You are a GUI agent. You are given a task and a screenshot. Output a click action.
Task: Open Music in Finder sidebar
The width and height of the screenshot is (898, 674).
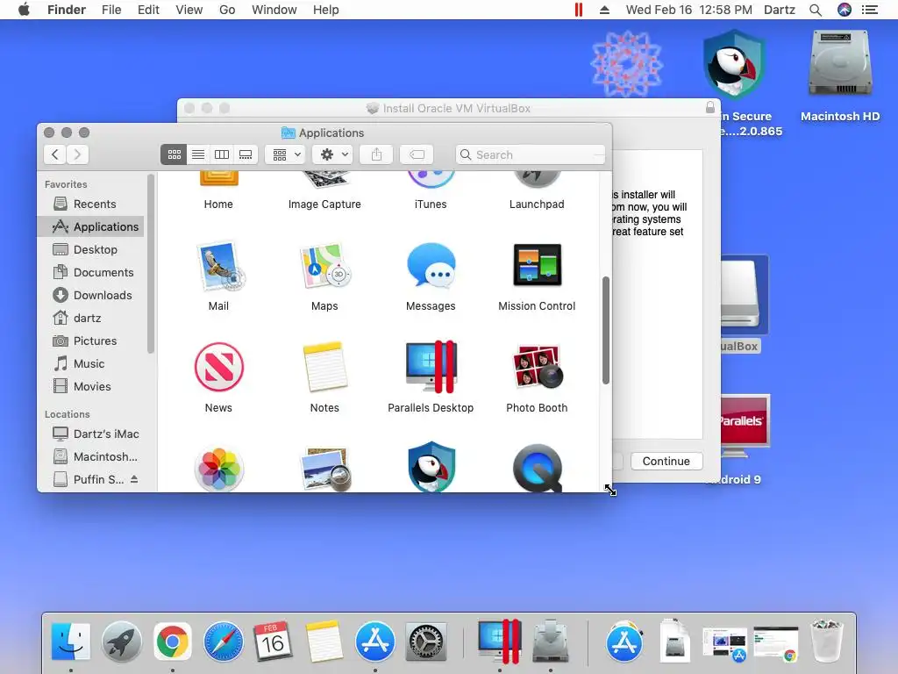point(91,364)
